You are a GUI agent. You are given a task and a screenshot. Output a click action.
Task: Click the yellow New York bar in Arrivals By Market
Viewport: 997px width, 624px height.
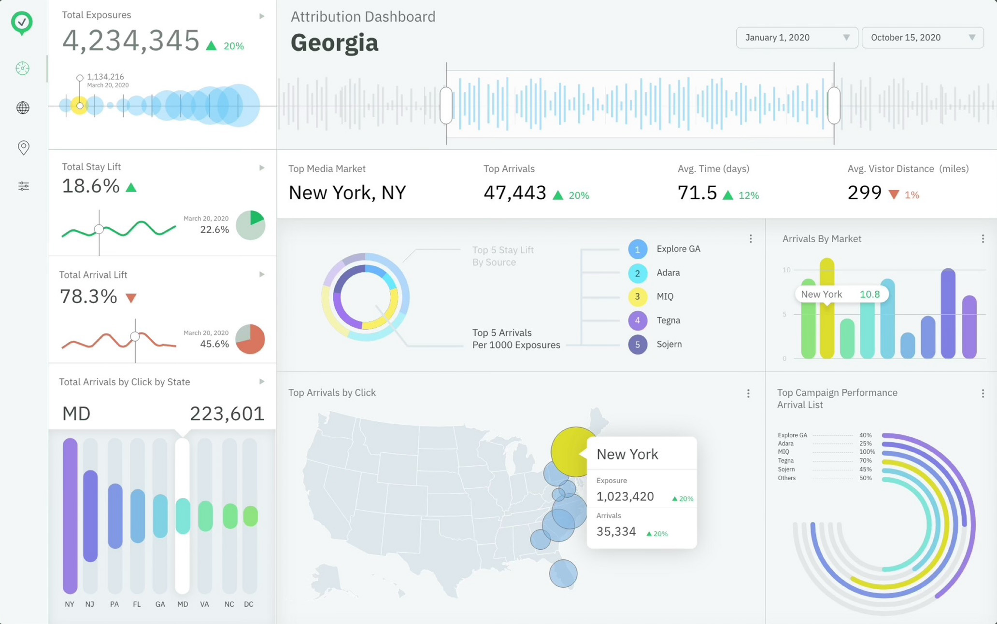click(827, 308)
